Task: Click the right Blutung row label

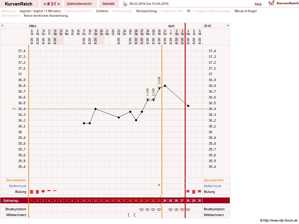Action: click(209, 192)
